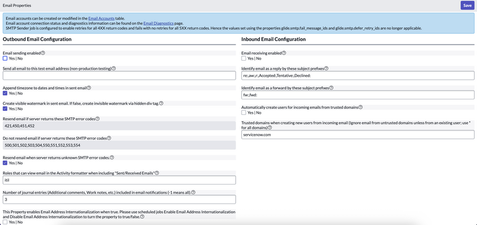This screenshot has width=477, height=225.
Task: Open help icon for trusted domains
Action: point(270,128)
